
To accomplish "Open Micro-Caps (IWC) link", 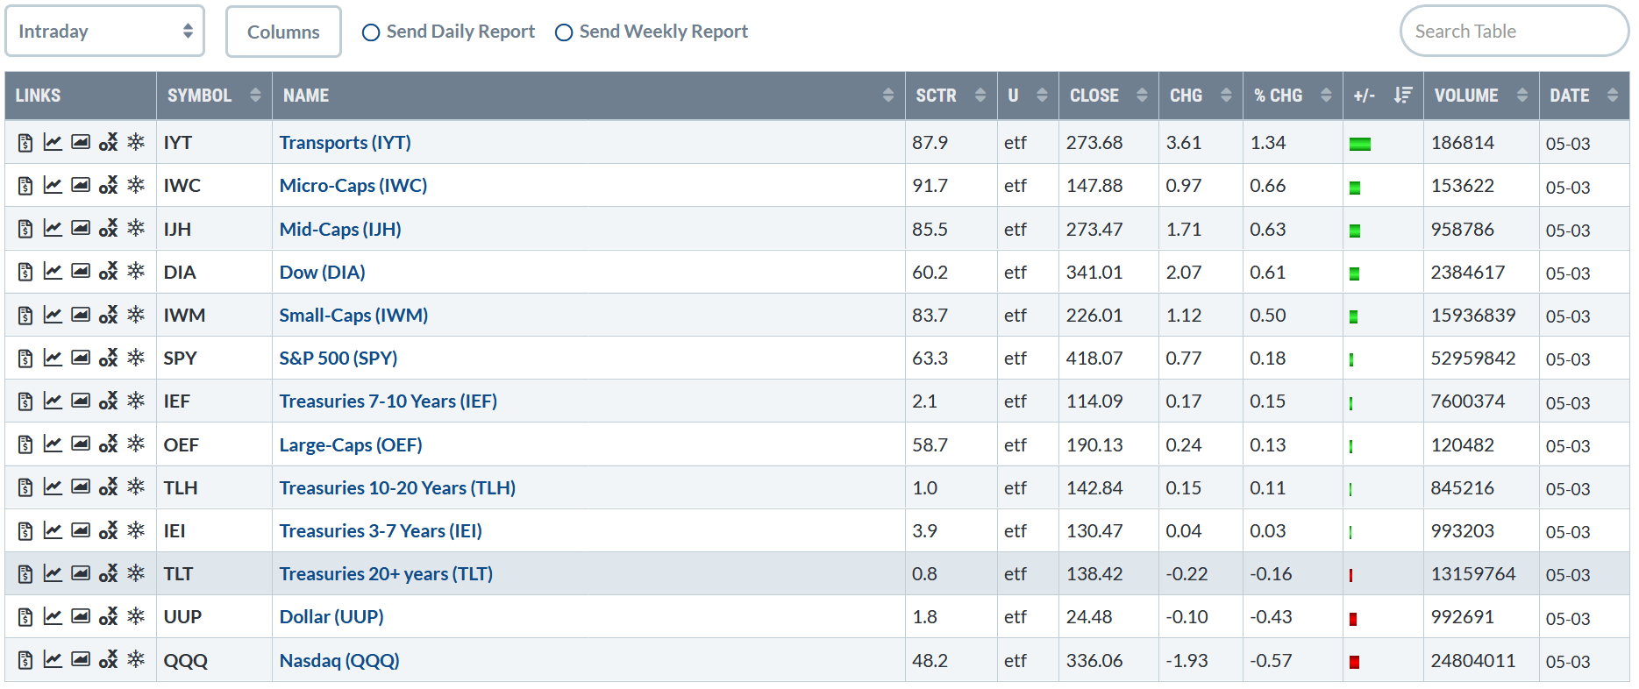I will 353,185.
